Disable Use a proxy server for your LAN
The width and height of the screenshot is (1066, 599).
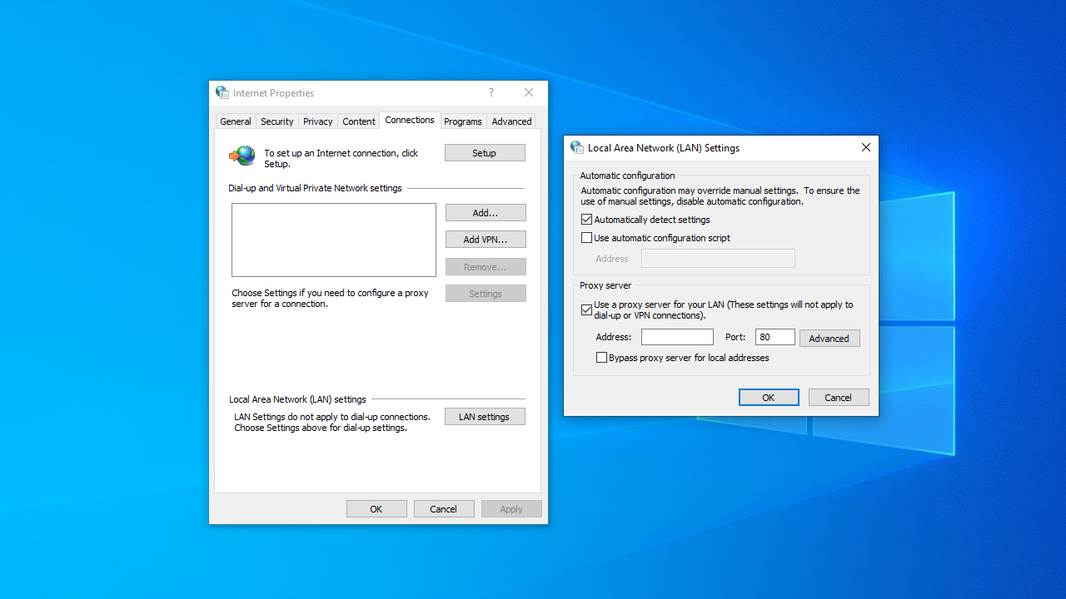587,310
